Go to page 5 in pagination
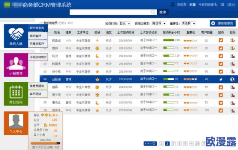This screenshot has width=238, height=150. pos(185,144)
